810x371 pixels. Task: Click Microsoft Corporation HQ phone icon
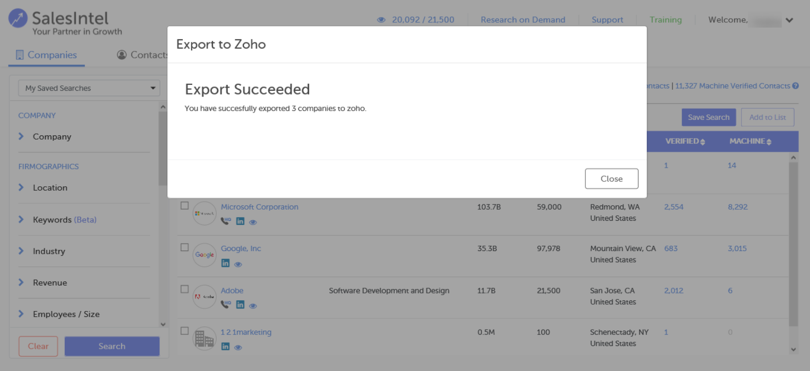[x=226, y=221]
